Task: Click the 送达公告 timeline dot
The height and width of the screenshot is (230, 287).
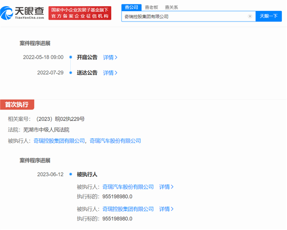Action: [x=71, y=73]
